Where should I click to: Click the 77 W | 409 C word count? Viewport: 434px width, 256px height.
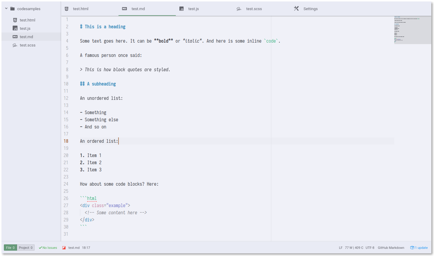point(354,248)
